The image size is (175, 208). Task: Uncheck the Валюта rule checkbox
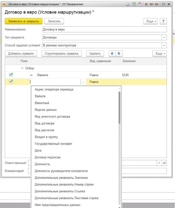coord(11,75)
